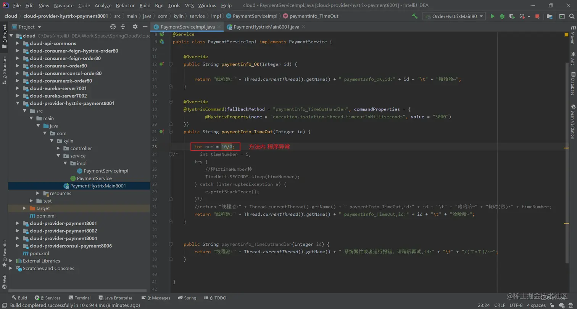Screen dimensions: 577x309
Task: Expand the cloud-api-commons module
Action: (x=18, y=43)
